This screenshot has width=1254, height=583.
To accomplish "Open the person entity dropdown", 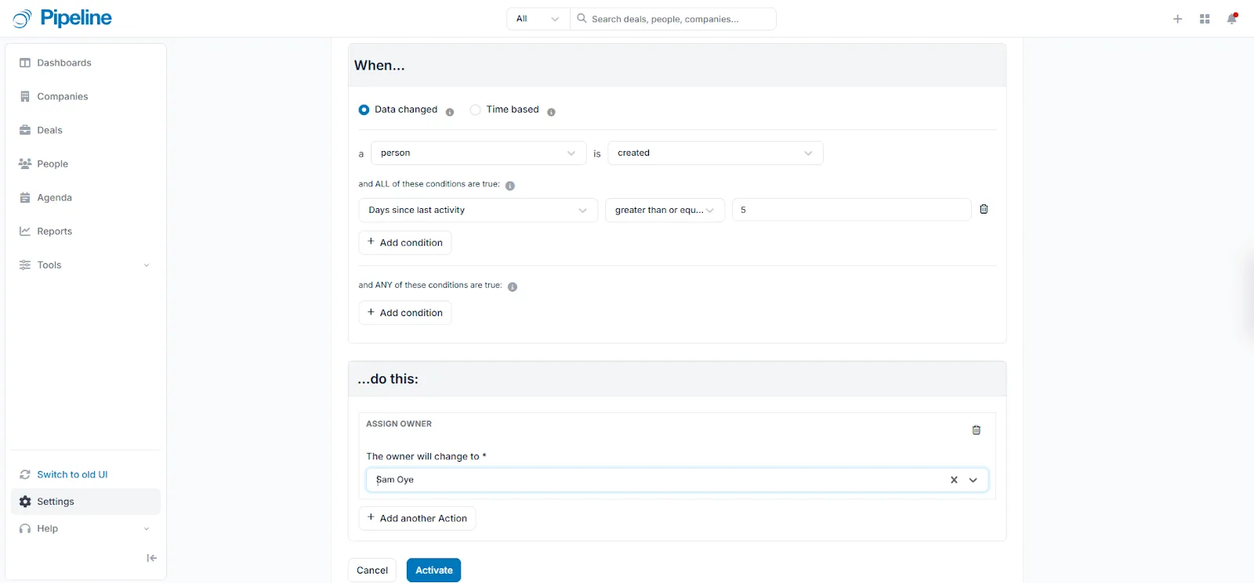I will [x=478, y=153].
